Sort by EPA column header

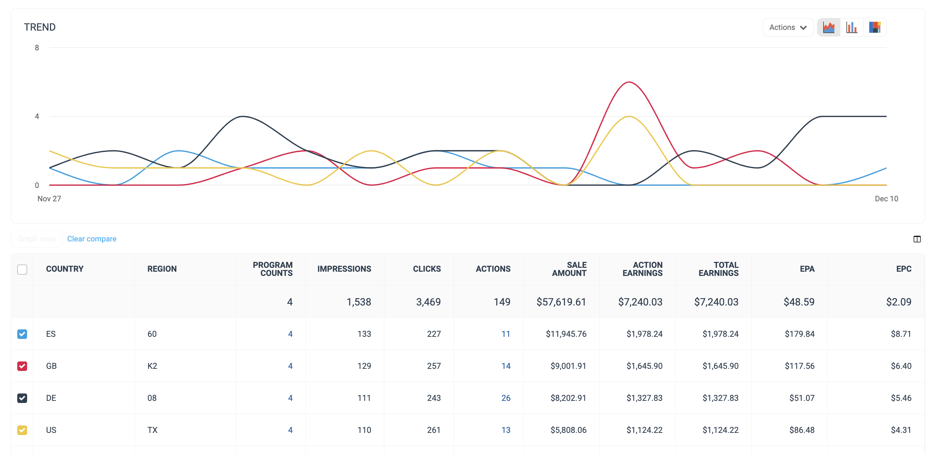807,269
